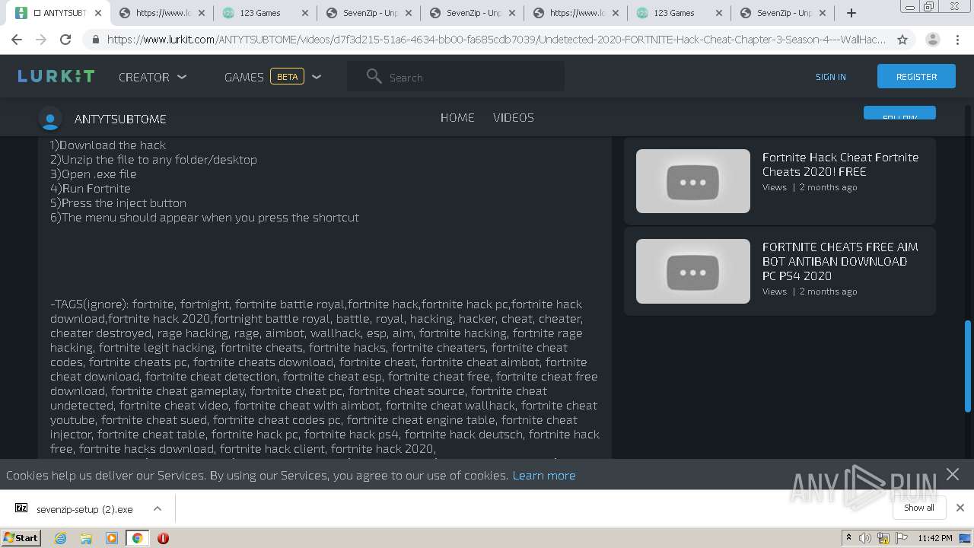Image resolution: width=974 pixels, height=548 pixels.
Task: Reload the page with the refresh icon
Action: click(65, 40)
